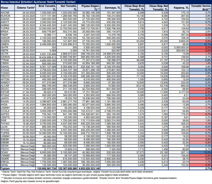Click total dividend yield 2,7%

pyautogui.click(x=200, y=168)
